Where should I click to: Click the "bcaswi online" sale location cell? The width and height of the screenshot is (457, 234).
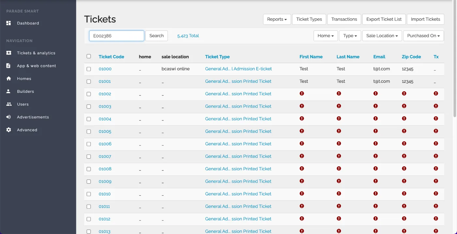point(176,69)
